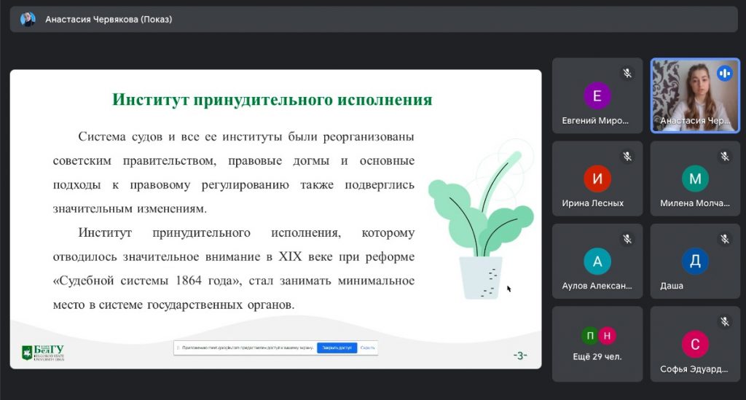The image size is (746, 400).
Task: Click the red И avatar of Ирина Лесных
Action: [597, 179]
